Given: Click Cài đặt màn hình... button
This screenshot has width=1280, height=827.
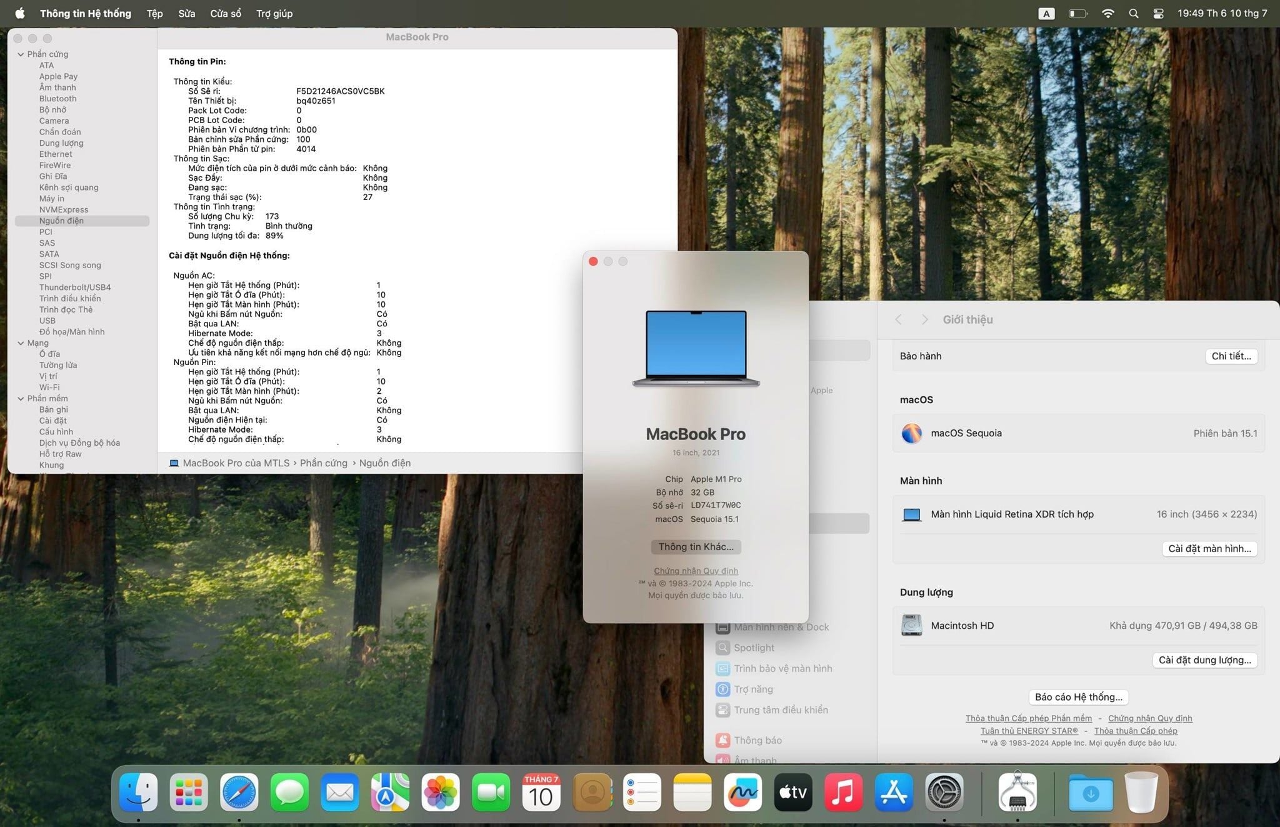Looking at the screenshot, I should 1209,549.
